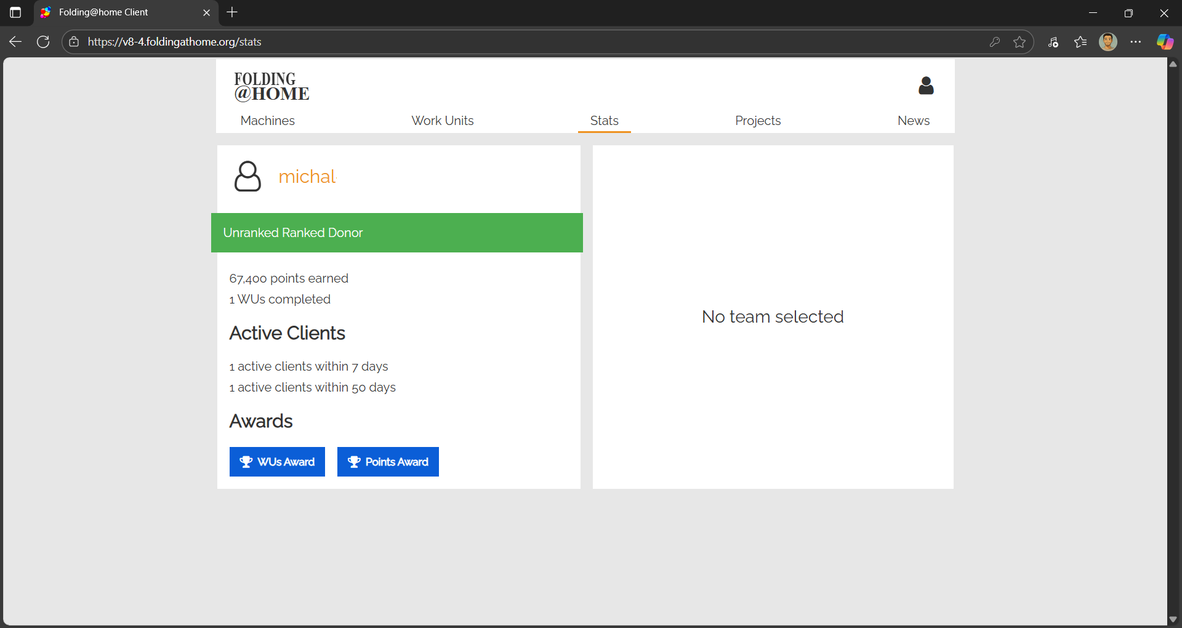Open the passwords key icon
Viewport: 1182px width, 628px height.
coord(994,42)
